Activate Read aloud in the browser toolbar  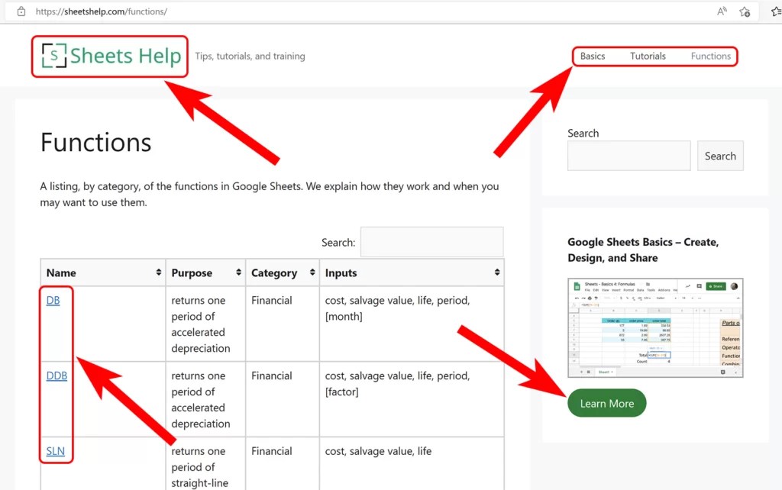[721, 11]
